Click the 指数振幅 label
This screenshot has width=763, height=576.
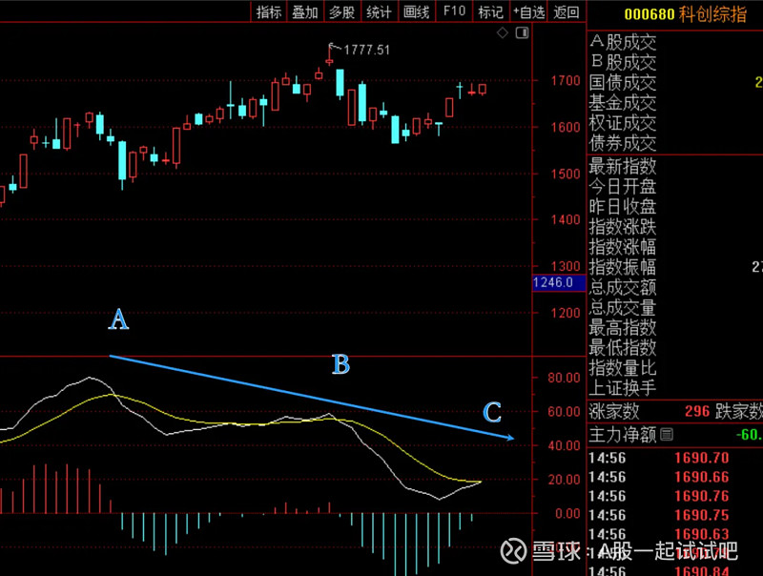coord(623,267)
